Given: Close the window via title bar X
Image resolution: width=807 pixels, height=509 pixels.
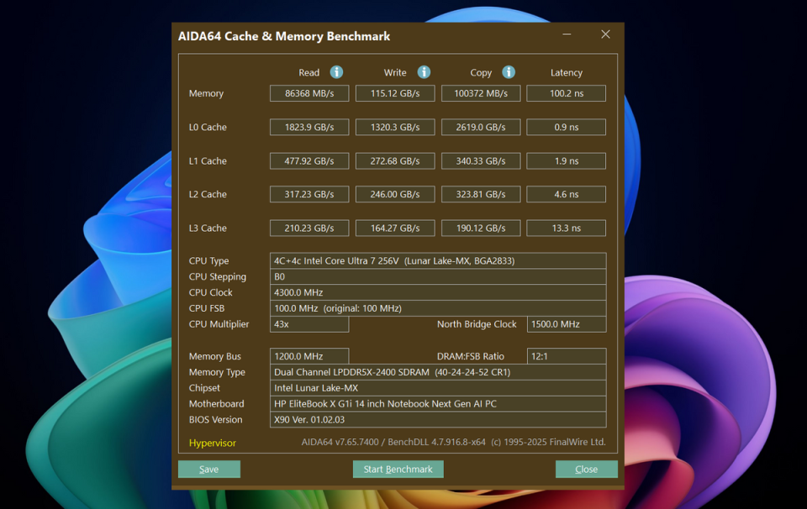Looking at the screenshot, I should pyautogui.click(x=605, y=34).
